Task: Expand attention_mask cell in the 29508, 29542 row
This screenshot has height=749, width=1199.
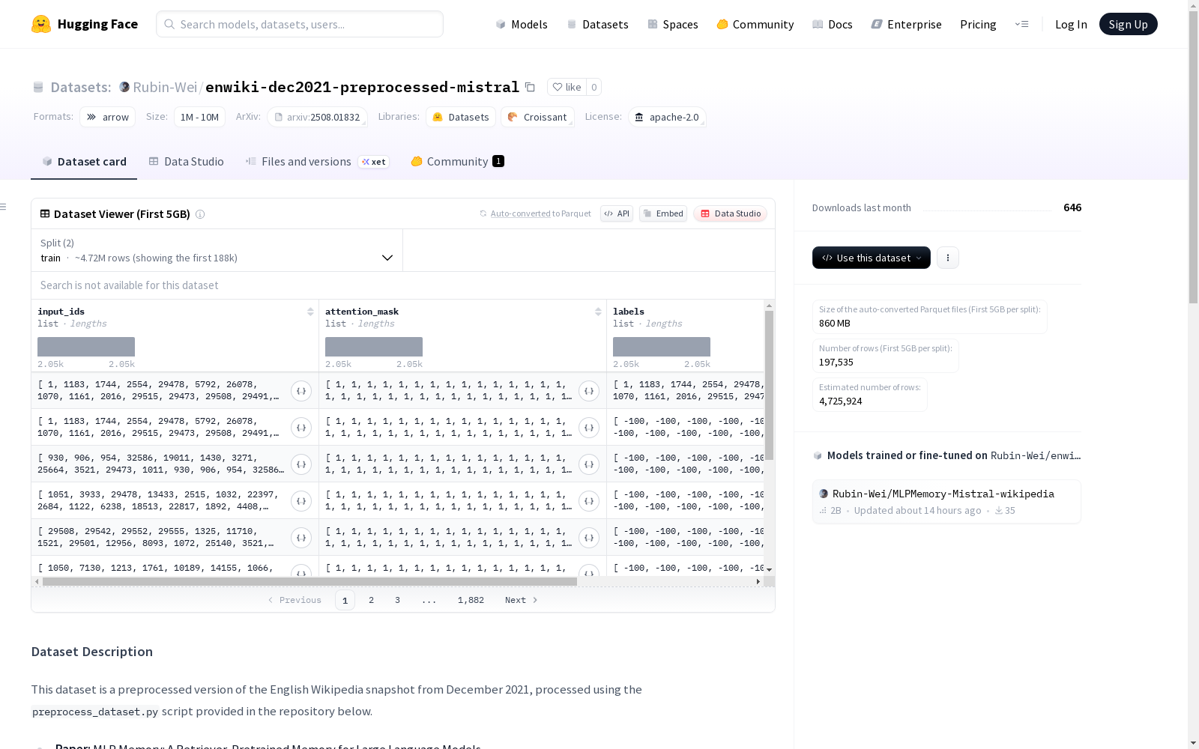Action: [589, 538]
